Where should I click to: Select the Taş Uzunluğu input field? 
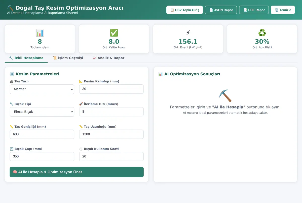pos(111,134)
